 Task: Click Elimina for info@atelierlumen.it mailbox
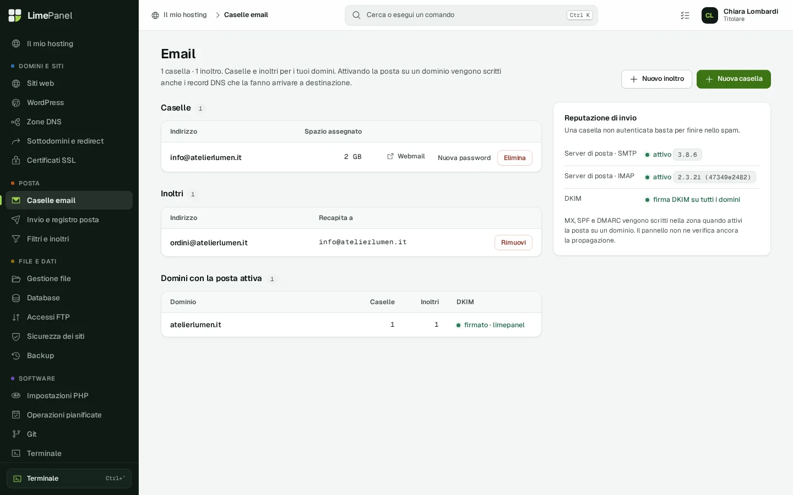[x=515, y=158]
